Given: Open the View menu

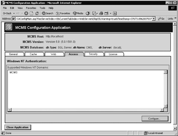Looking at the screenshot, I should coord(20,8).
